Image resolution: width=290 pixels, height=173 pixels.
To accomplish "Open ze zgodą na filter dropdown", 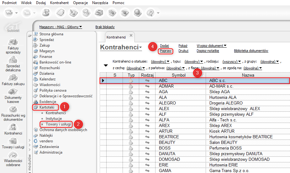I will (x=253, y=68).
